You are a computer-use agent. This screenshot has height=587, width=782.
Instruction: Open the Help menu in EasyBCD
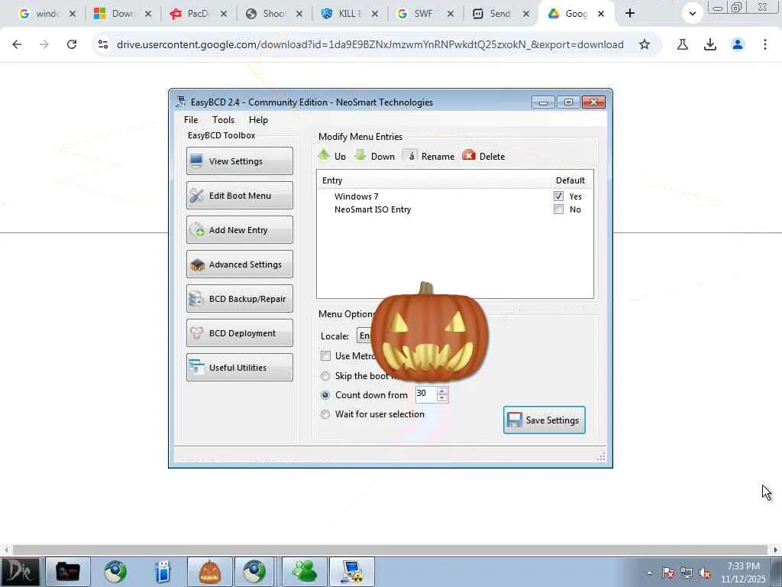click(258, 120)
